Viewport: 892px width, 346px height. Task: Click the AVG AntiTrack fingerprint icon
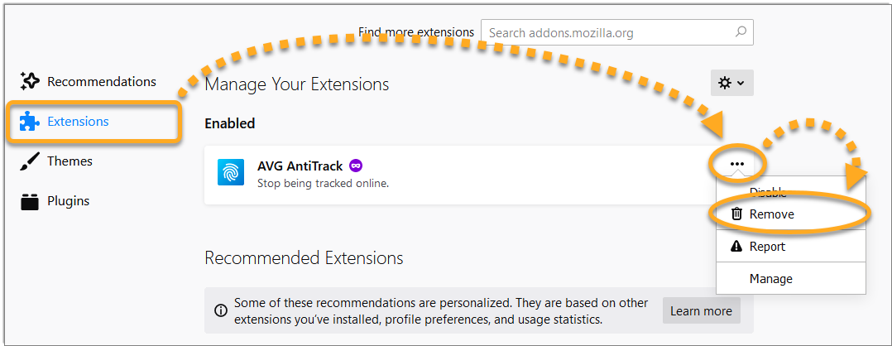(230, 172)
